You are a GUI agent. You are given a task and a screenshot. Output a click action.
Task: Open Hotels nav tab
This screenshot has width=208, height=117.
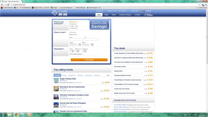114,15
